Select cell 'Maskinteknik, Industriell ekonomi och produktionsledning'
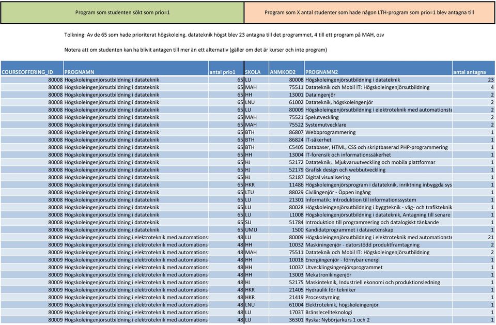Viewport: 496px width, 325px height. (378, 282)
